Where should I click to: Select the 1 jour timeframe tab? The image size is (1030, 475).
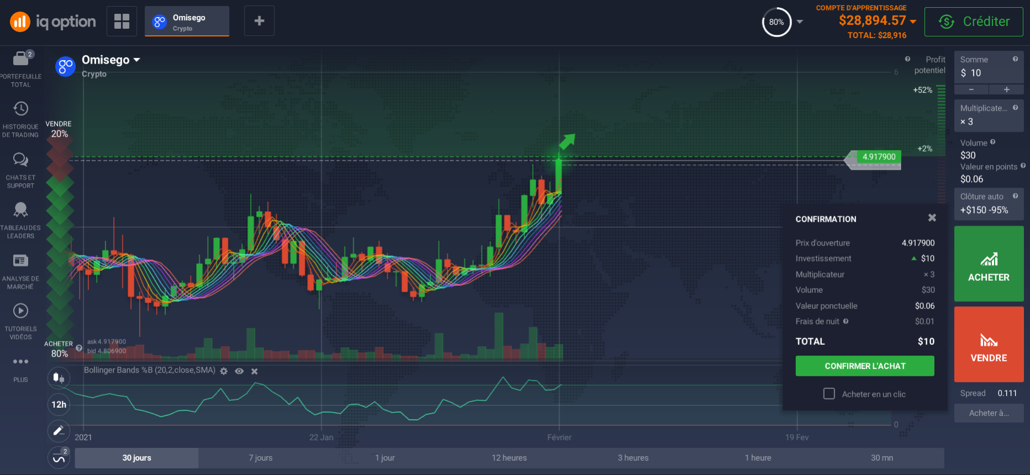384,458
